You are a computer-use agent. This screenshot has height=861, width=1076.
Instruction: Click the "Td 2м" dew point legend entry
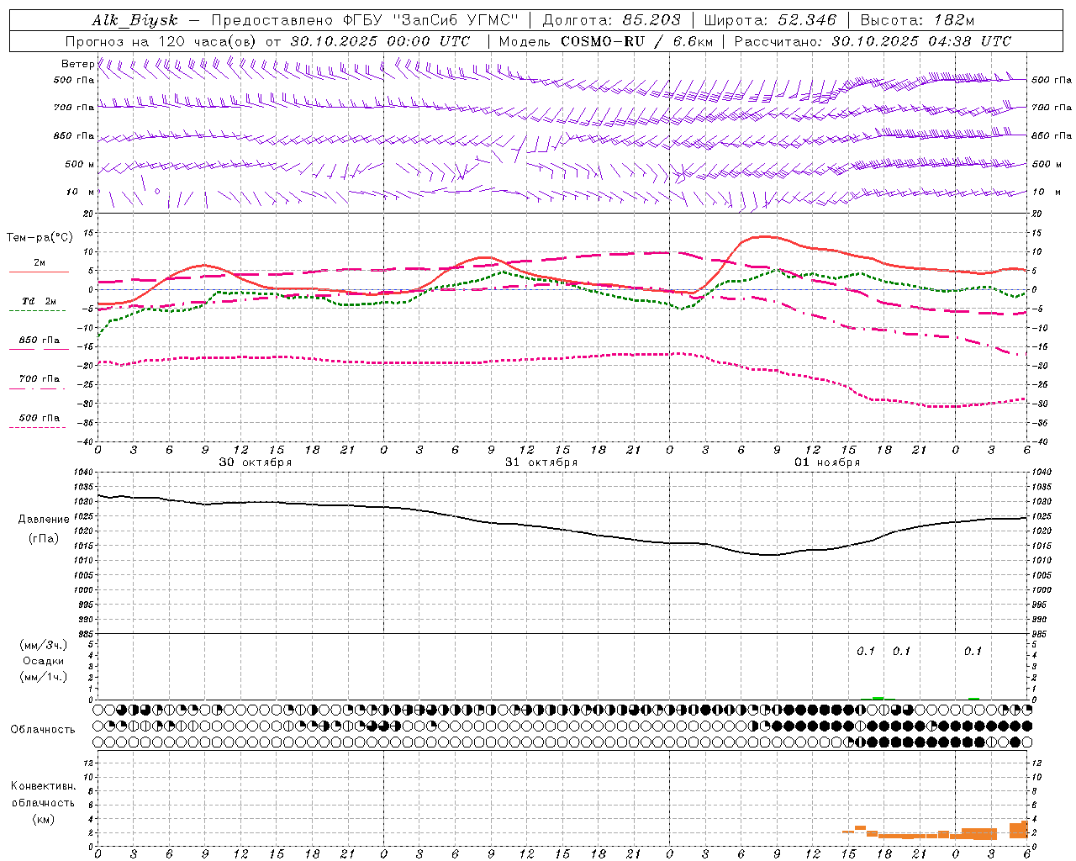(40, 301)
